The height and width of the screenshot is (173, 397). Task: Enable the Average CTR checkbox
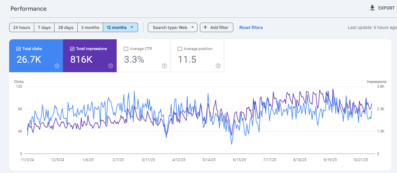tap(126, 49)
